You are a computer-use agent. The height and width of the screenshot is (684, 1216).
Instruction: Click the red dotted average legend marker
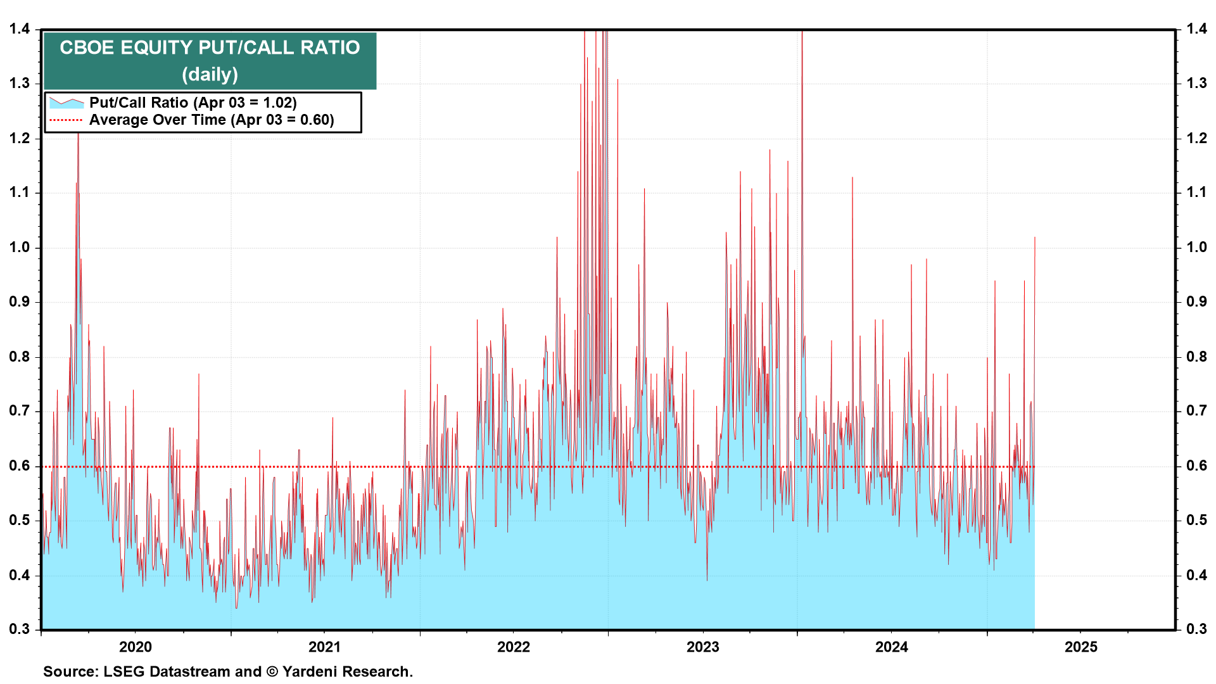(66, 120)
